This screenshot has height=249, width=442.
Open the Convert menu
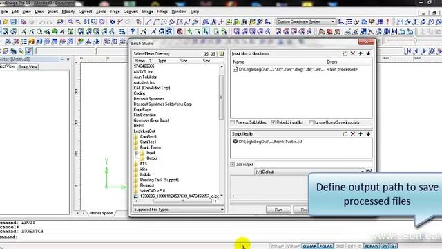click(131, 12)
